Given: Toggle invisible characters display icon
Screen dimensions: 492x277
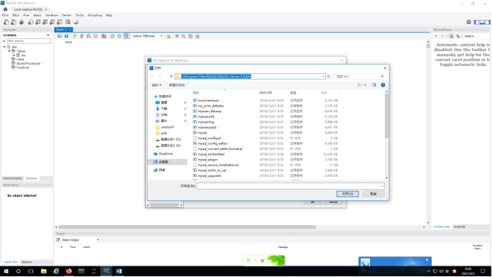Looking at the screenshot, I should [x=190, y=36].
